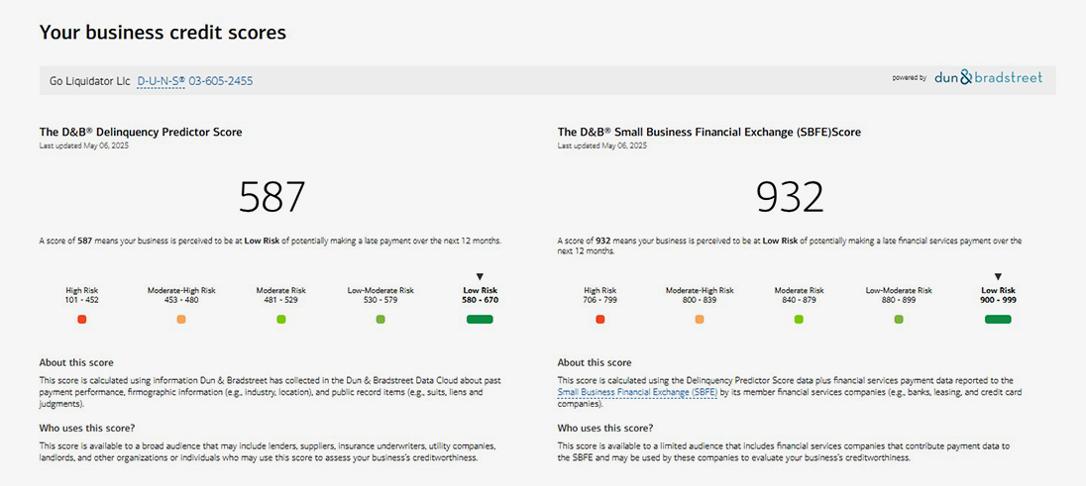Click the SBFE Score section title

pyautogui.click(x=709, y=132)
